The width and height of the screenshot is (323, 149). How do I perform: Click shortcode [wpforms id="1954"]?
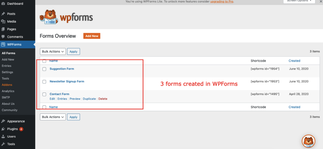265,69
